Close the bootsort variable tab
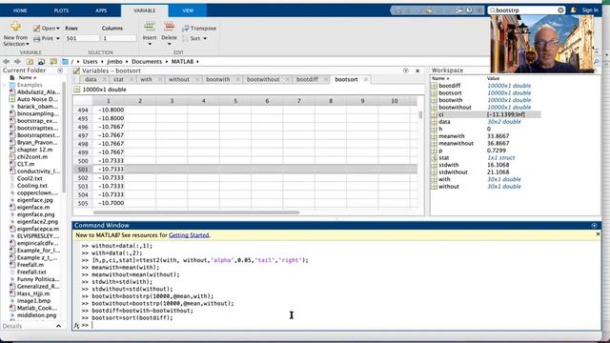This screenshot has height=343, width=610. coord(365,79)
